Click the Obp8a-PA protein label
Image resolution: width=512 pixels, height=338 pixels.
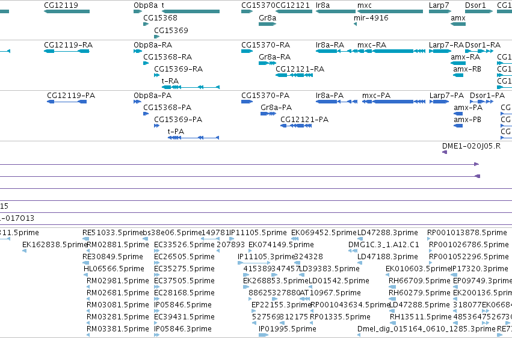point(152,95)
